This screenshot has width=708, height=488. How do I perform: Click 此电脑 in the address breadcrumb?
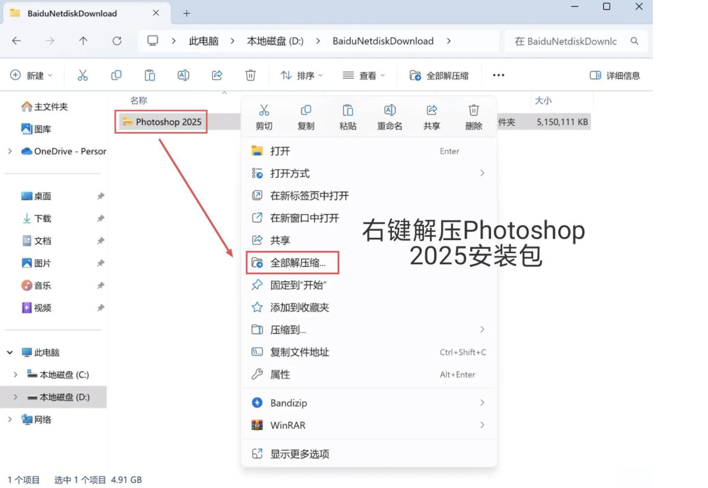(x=203, y=41)
